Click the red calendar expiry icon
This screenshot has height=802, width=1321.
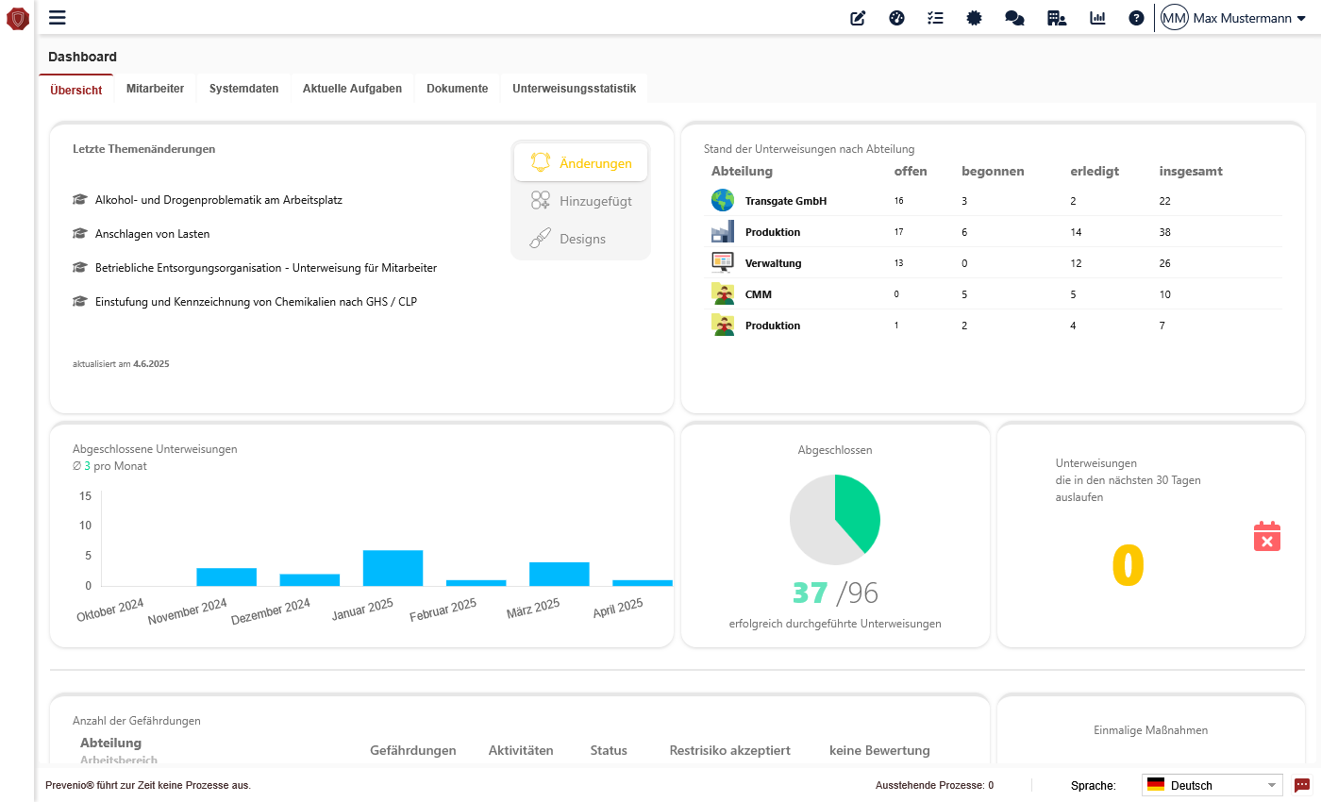tap(1266, 536)
